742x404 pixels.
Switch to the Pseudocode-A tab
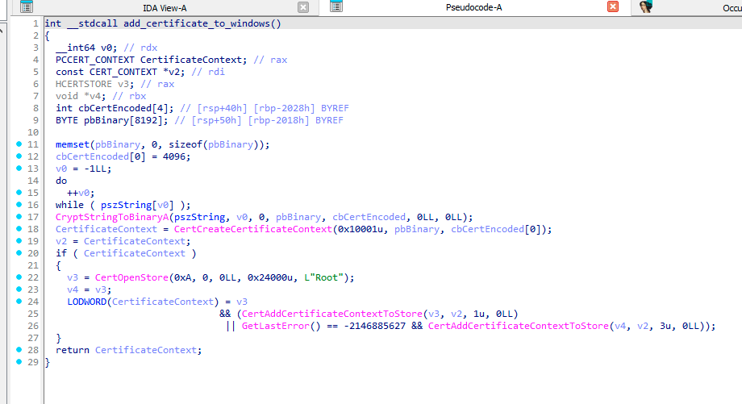[473, 7]
